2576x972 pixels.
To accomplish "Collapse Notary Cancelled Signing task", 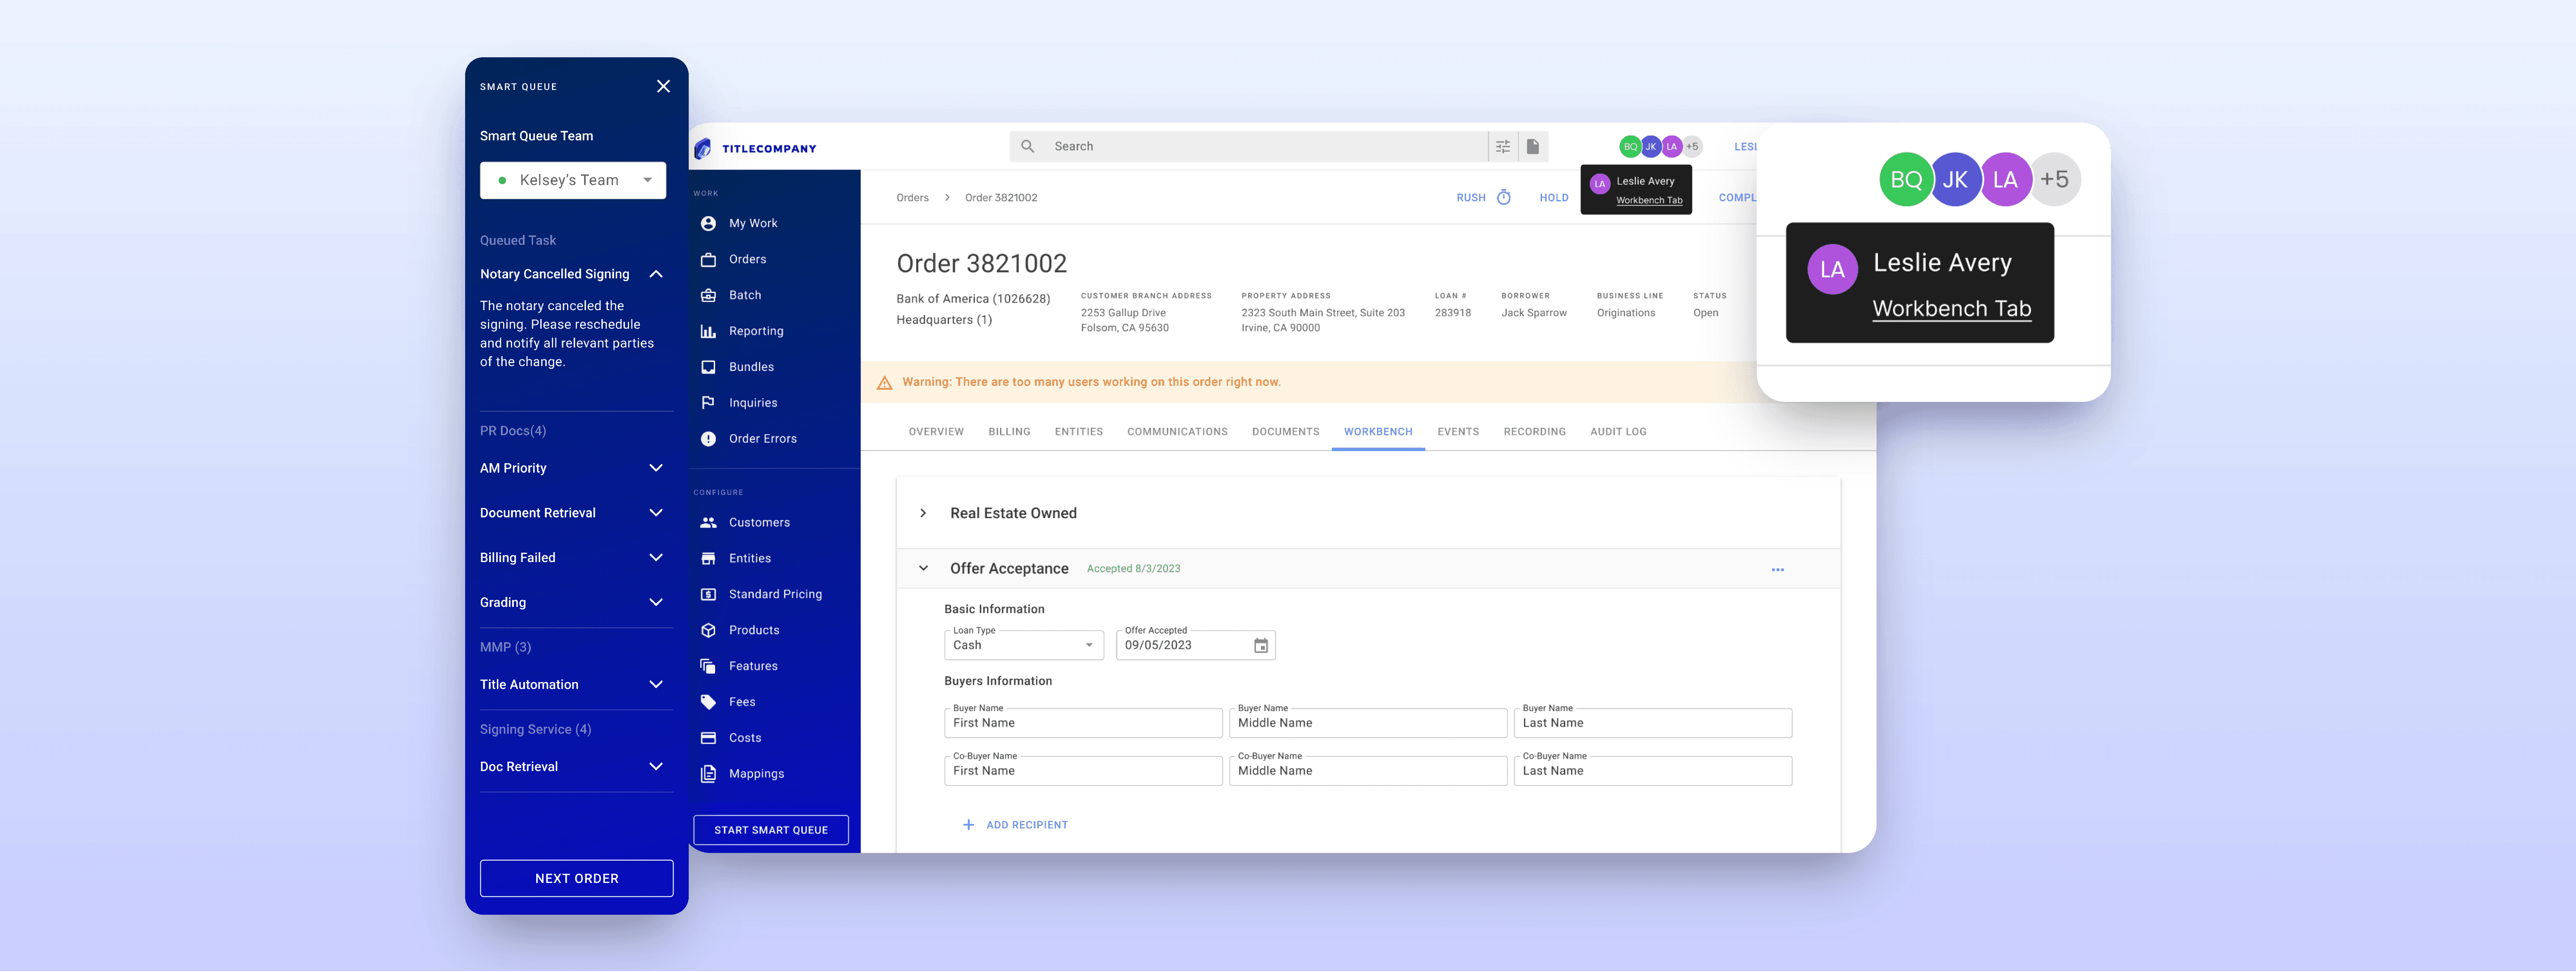I will (x=656, y=273).
